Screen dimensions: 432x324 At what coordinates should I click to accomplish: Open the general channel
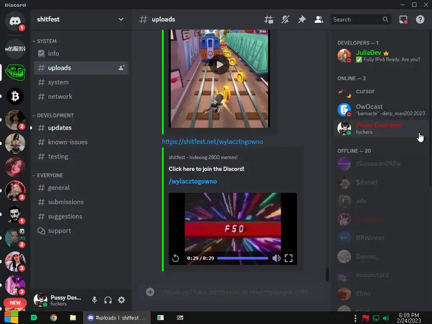coord(81,188)
